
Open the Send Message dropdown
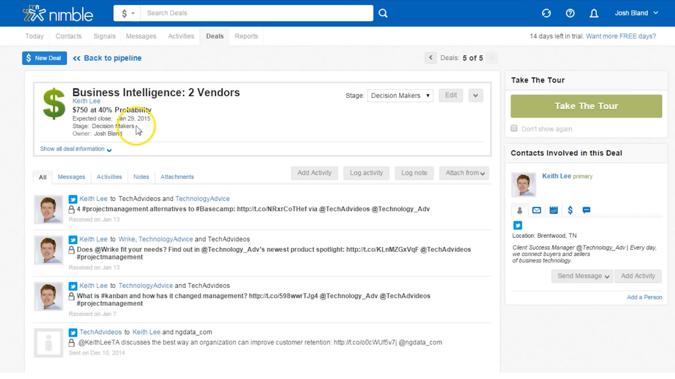pos(582,276)
